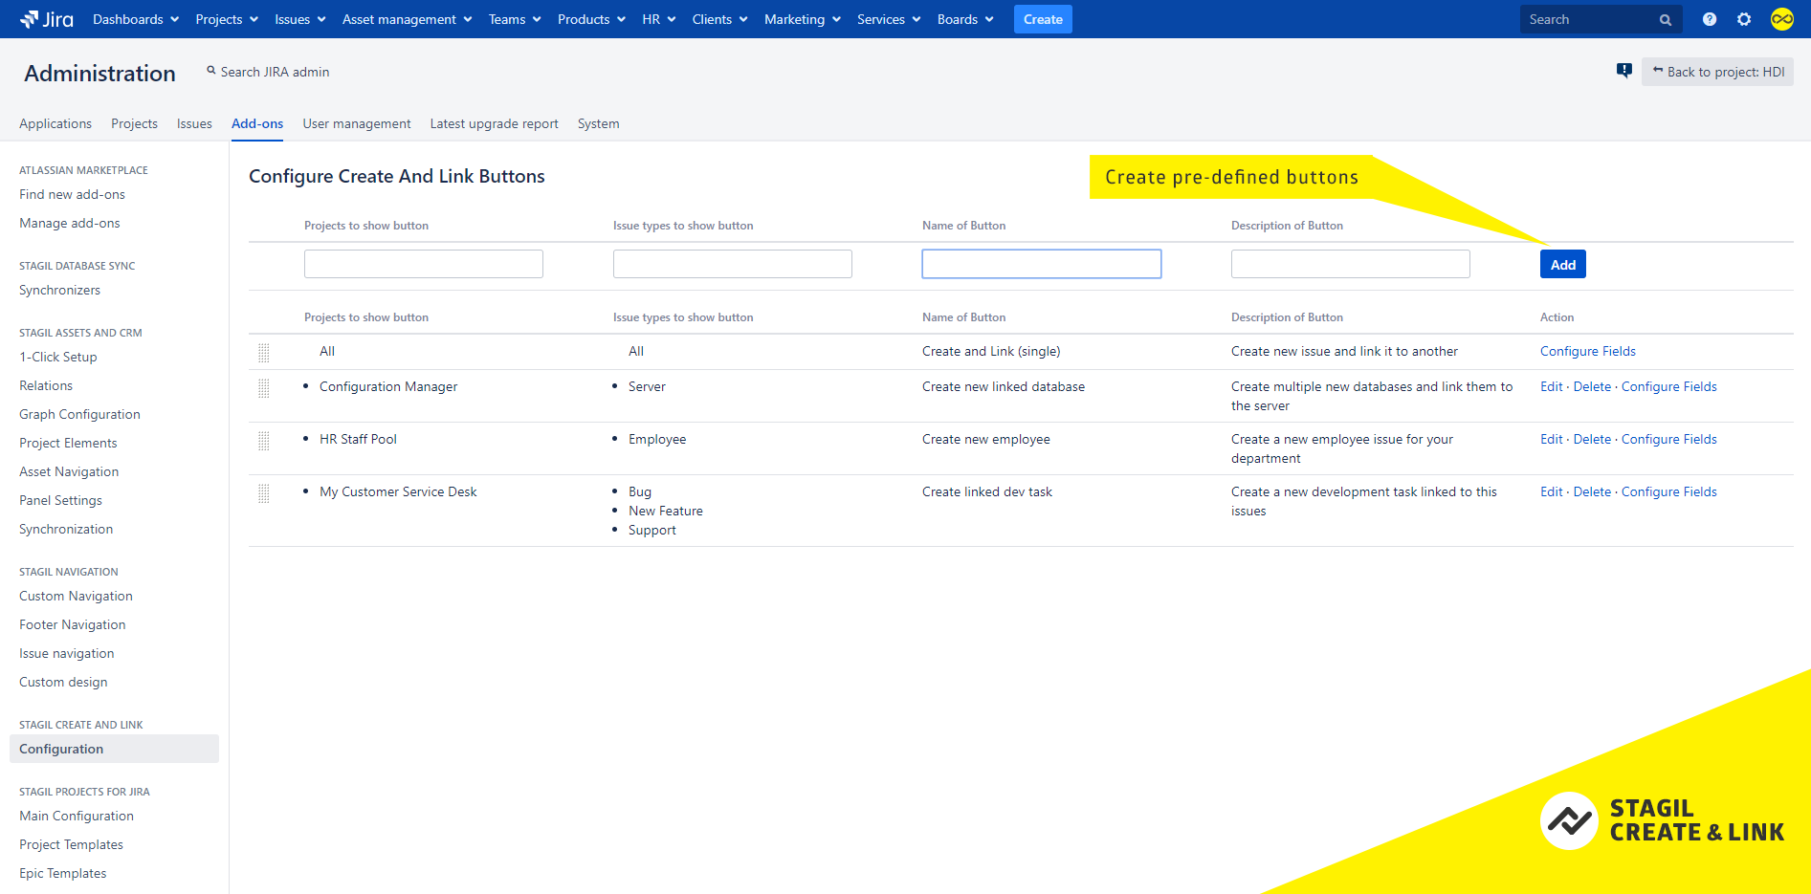Viewport: 1811px width, 894px height.
Task: Expand the Projects dropdown in top bar
Action: click(x=227, y=19)
